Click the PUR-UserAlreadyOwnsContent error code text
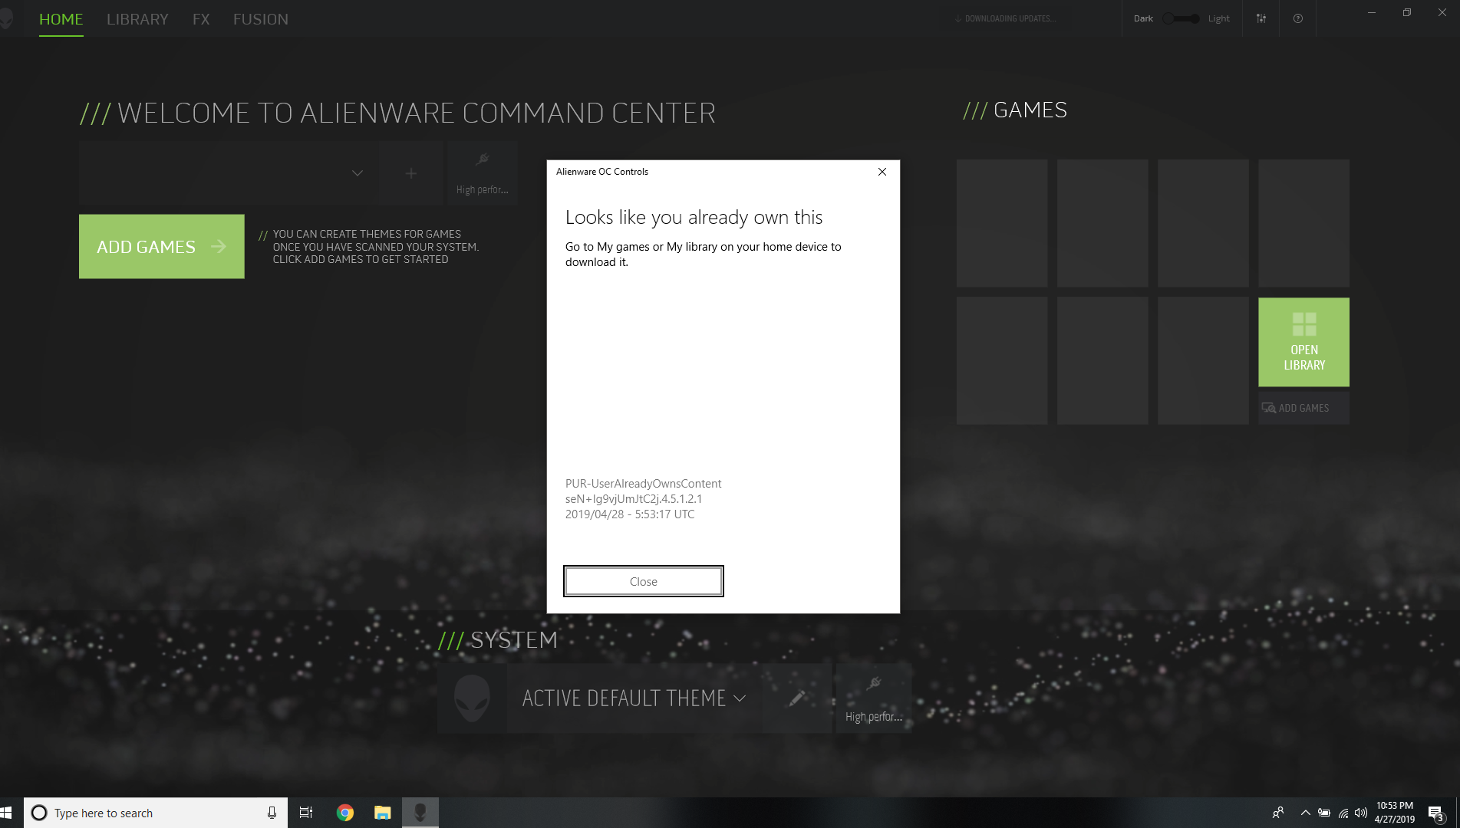The height and width of the screenshot is (828, 1460). coord(643,484)
